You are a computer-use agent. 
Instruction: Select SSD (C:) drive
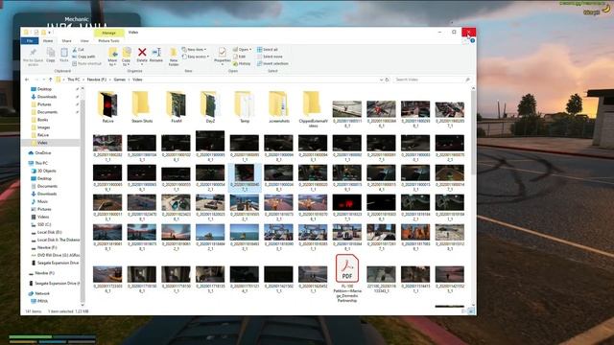44,224
